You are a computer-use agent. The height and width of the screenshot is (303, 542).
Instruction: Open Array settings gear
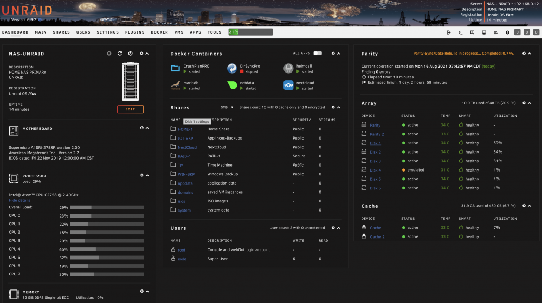[524, 103]
